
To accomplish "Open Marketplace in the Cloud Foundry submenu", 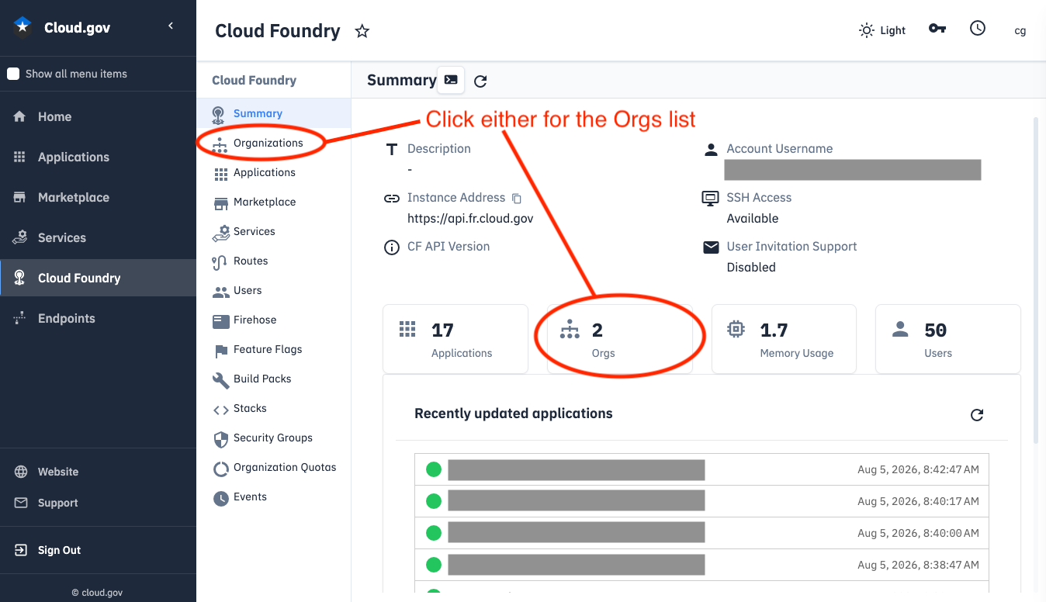I will coord(274,202).
